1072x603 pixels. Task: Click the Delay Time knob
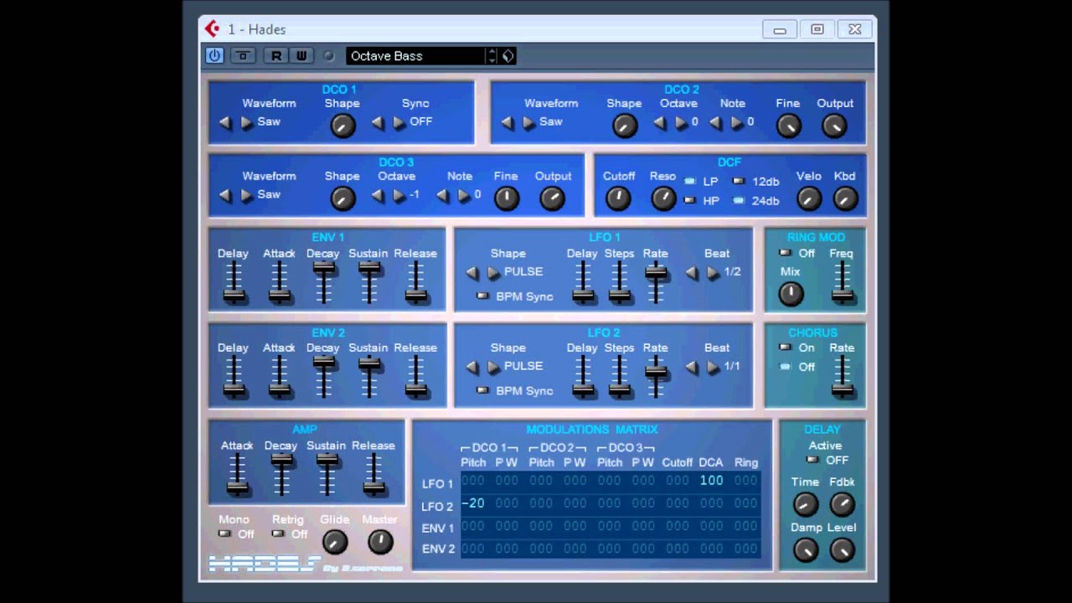coord(805,504)
